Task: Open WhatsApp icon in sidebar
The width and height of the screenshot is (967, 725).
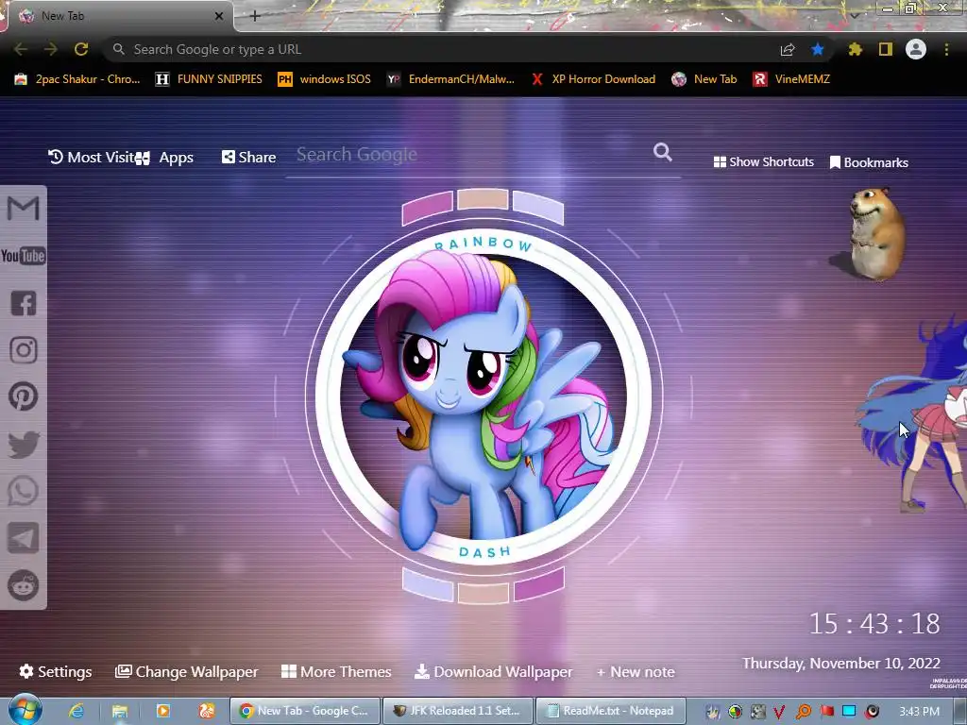Action: (24, 491)
